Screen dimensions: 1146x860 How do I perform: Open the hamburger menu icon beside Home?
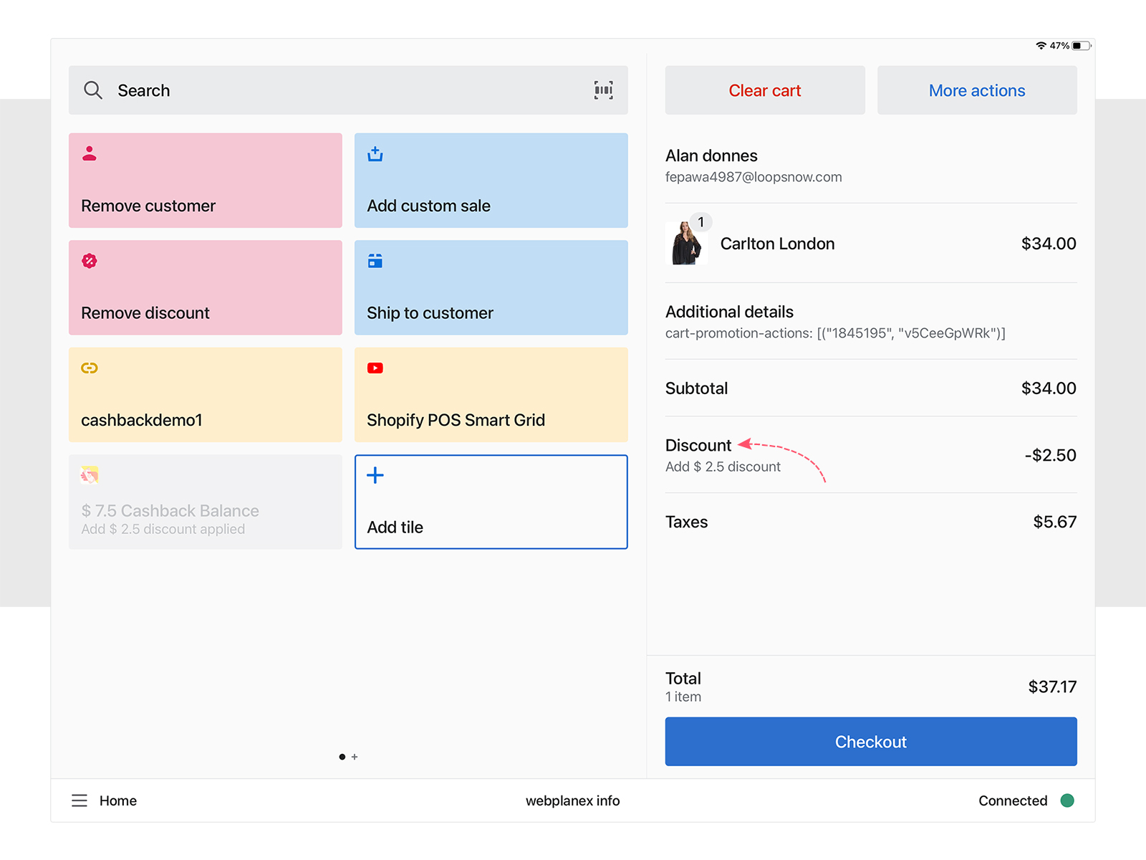click(80, 801)
